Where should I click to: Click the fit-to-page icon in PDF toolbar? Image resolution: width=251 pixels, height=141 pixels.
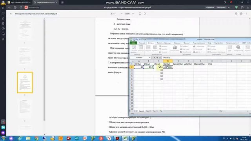[140, 14]
